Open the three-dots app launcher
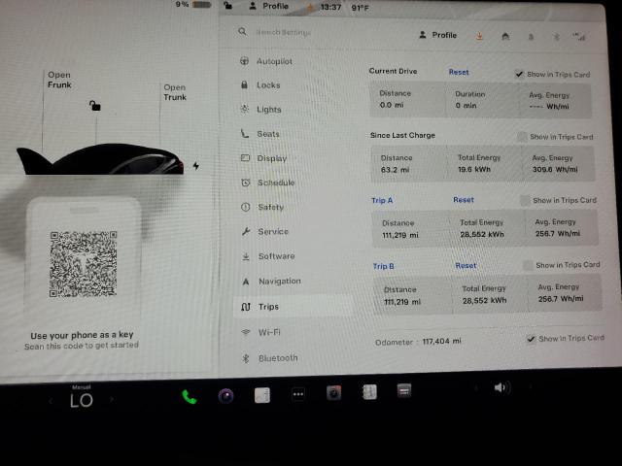Screen dimensions: 622x466 (298, 394)
